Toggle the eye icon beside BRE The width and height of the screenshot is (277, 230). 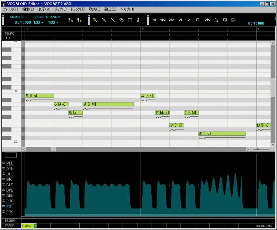point(3,174)
